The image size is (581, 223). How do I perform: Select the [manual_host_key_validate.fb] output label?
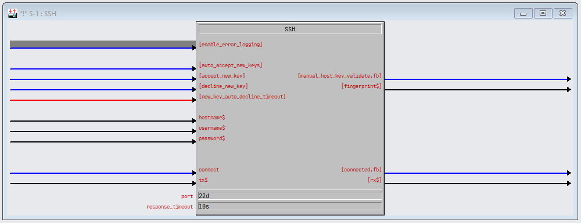[x=339, y=76]
